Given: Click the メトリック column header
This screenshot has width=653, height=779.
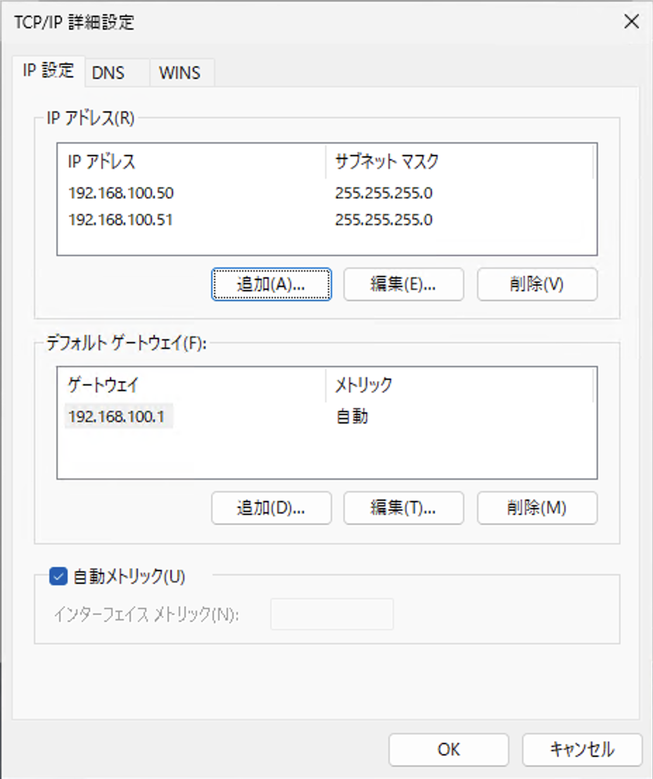Looking at the screenshot, I should [459, 385].
